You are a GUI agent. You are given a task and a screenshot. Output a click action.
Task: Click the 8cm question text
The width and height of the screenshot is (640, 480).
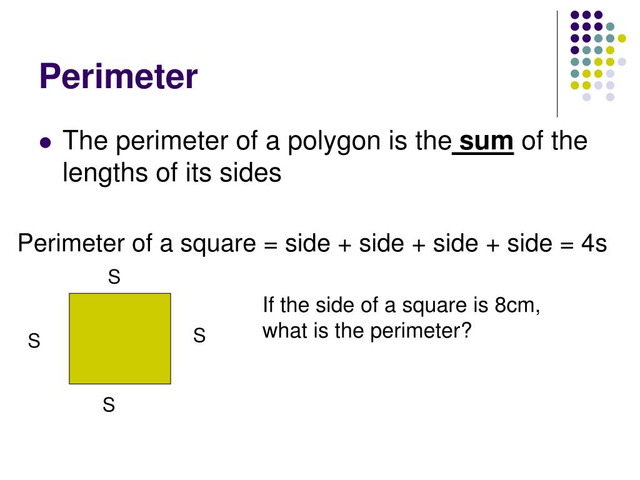click(401, 305)
